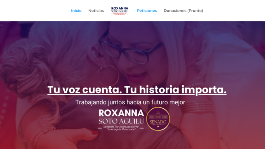Click "Trabajando juntos hacia un futuro mejor" subtitle
Image resolution: width=265 pixels, height=149 pixels.
click(130, 102)
